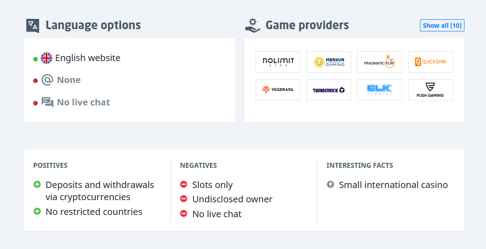486x249 pixels.
Task: Click the red minus icon beside Slots only
Action: [x=184, y=184]
